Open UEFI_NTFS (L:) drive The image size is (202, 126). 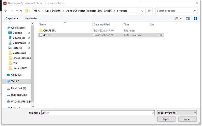pos(19,95)
